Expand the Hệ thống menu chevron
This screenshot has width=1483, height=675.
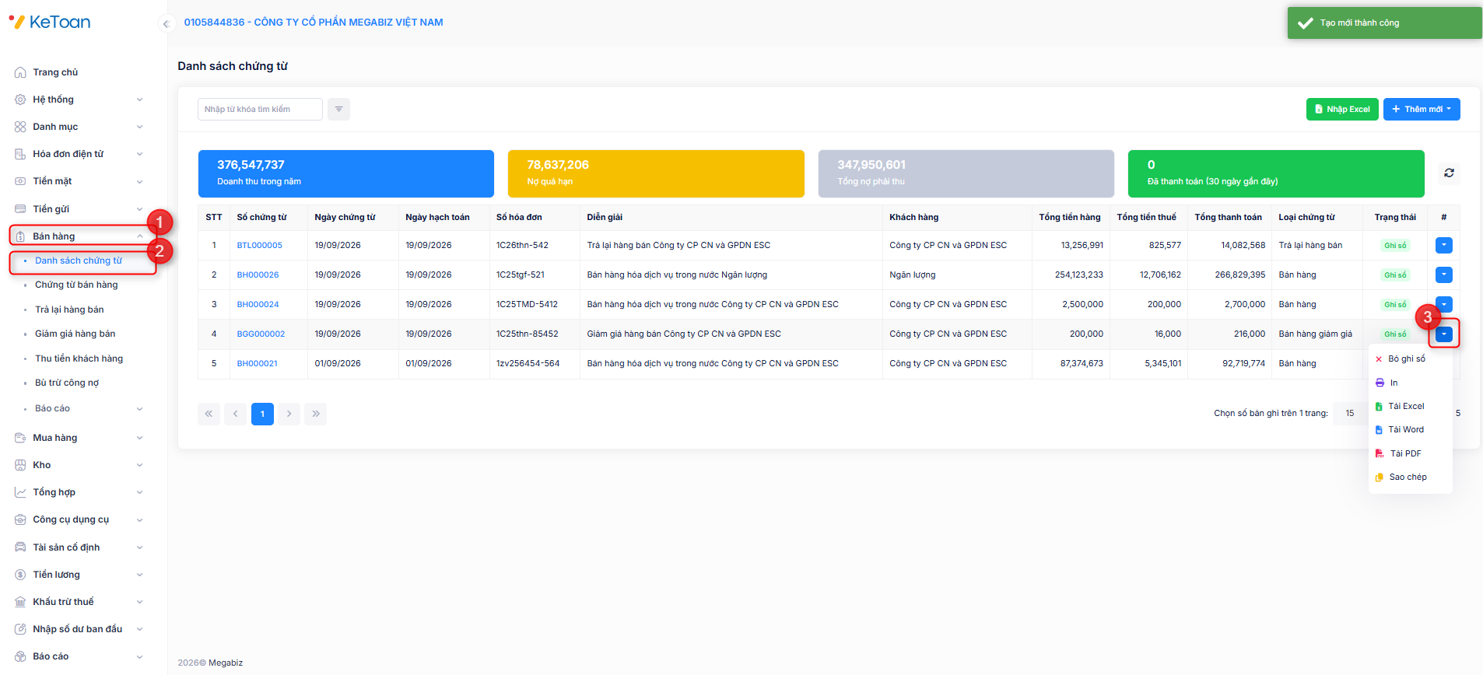click(140, 100)
